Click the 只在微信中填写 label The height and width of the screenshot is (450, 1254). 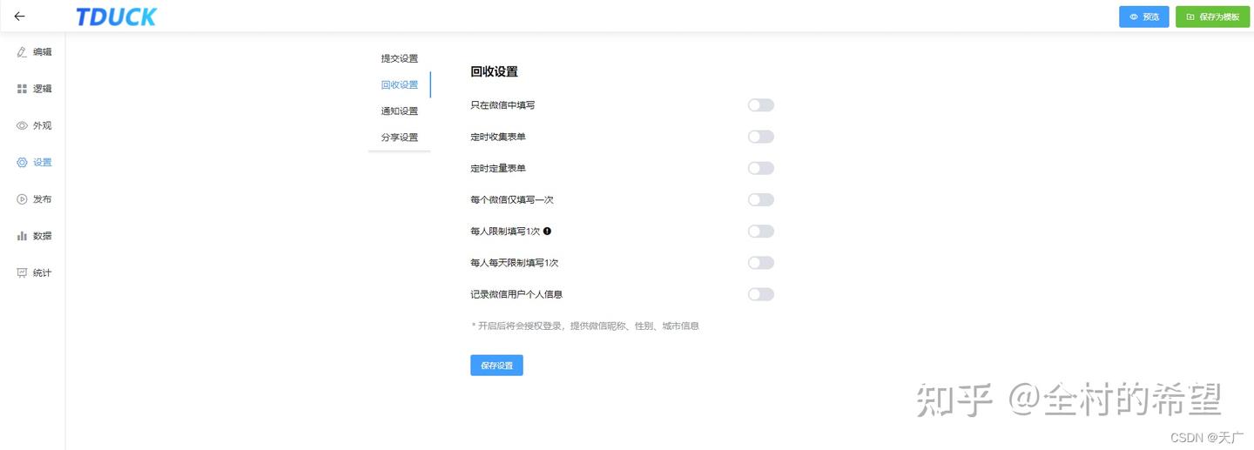click(502, 105)
